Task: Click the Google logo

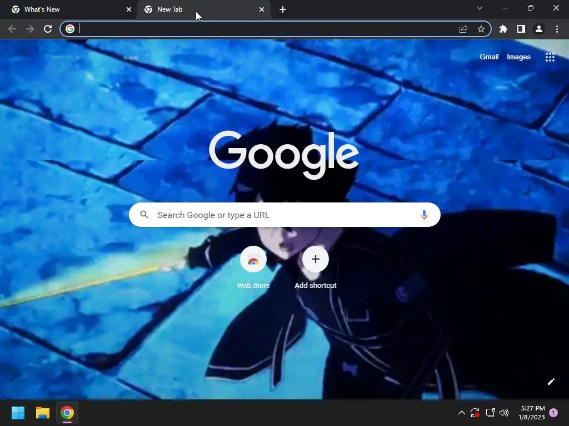Action: coord(284,155)
